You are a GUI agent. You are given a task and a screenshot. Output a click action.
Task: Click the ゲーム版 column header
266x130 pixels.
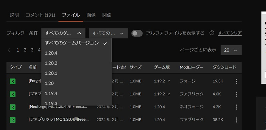click(x=162, y=67)
